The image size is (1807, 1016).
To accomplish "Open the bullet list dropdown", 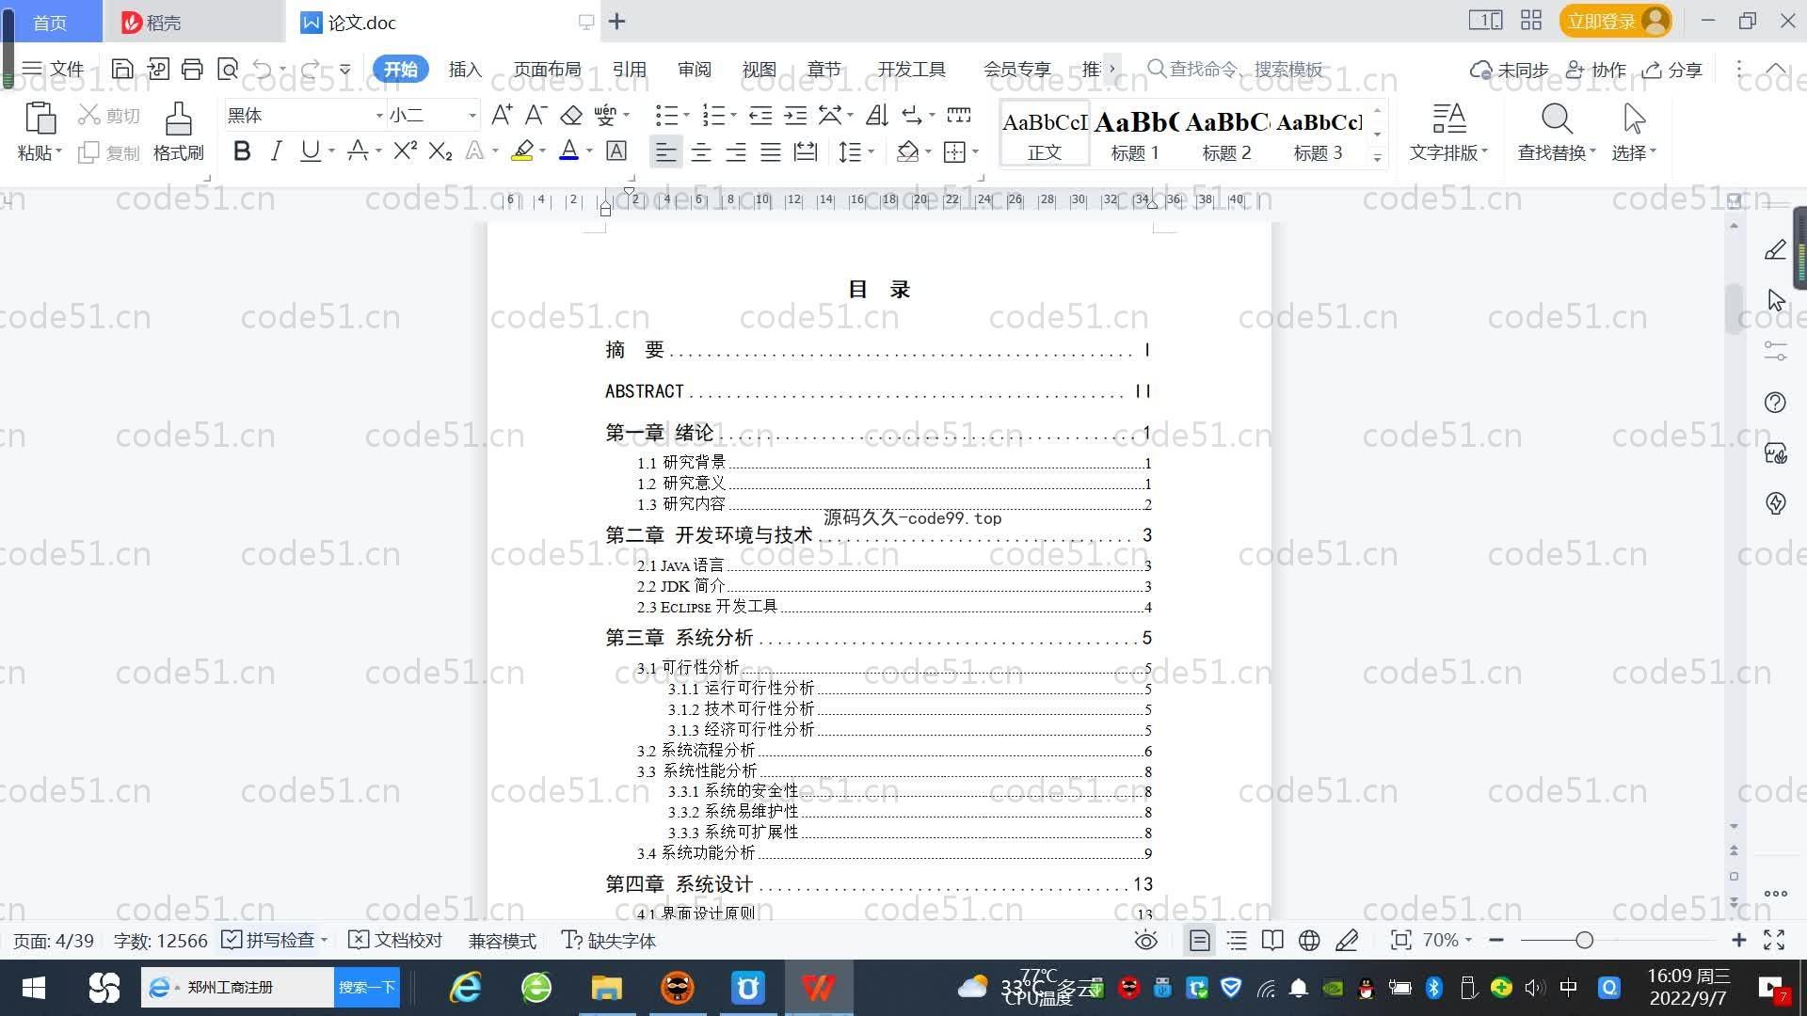I will tap(686, 115).
